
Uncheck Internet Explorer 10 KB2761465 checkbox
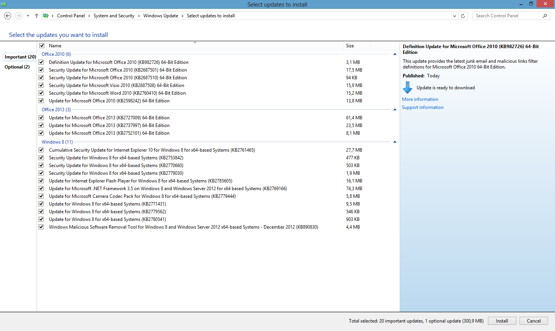pyautogui.click(x=41, y=150)
